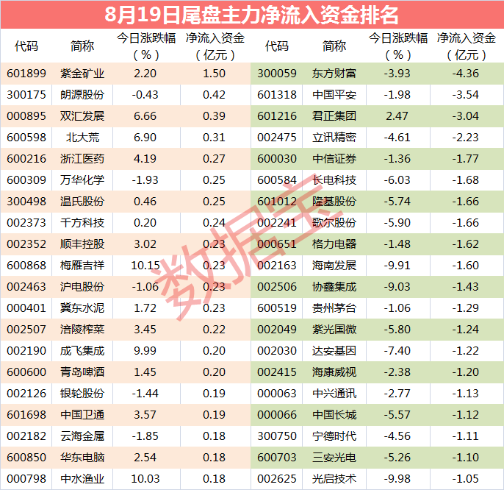Click the title 8月19日尾盘主力净流入资金排名
The height and width of the screenshot is (490, 504).
pyautogui.click(x=251, y=15)
